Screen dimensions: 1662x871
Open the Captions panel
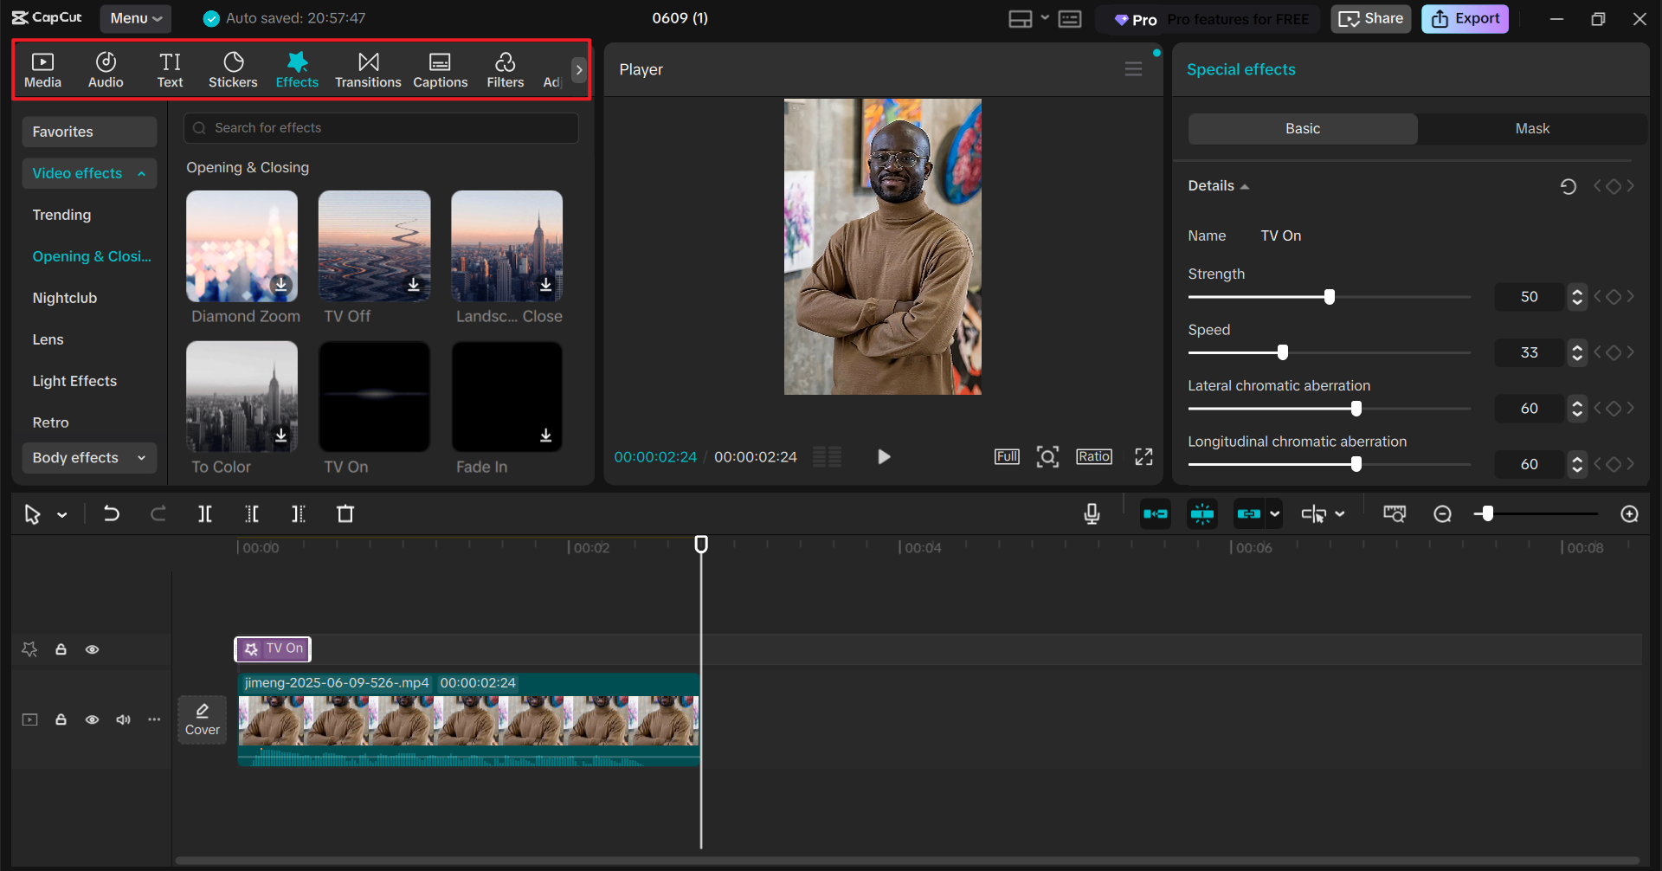pyautogui.click(x=440, y=69)
